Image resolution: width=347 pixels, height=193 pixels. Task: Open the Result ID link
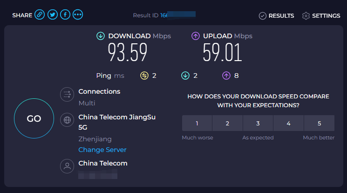(x=164, y=15)
